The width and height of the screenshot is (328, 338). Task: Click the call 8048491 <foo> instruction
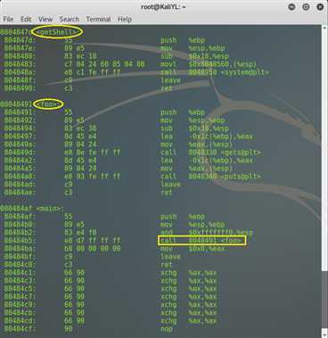tap(201, 241)
